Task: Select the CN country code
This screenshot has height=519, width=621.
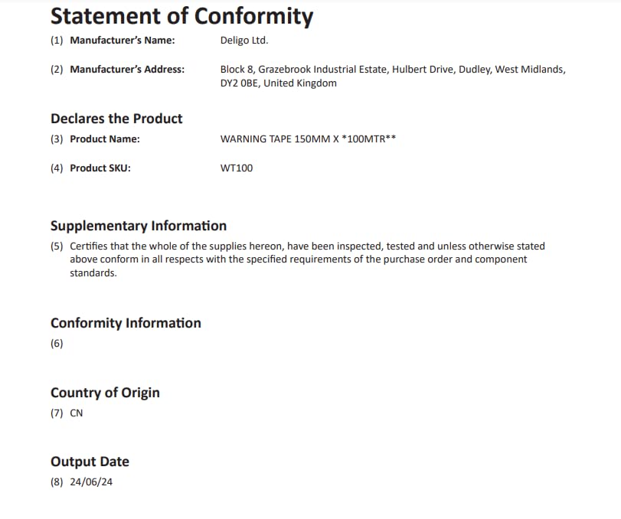Action: [x=77, y=413]
